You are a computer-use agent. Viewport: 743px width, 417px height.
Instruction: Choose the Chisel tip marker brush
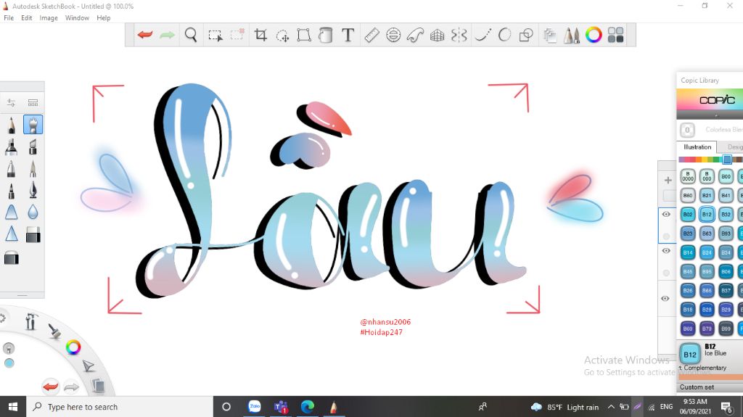click(x=33, y=147)
